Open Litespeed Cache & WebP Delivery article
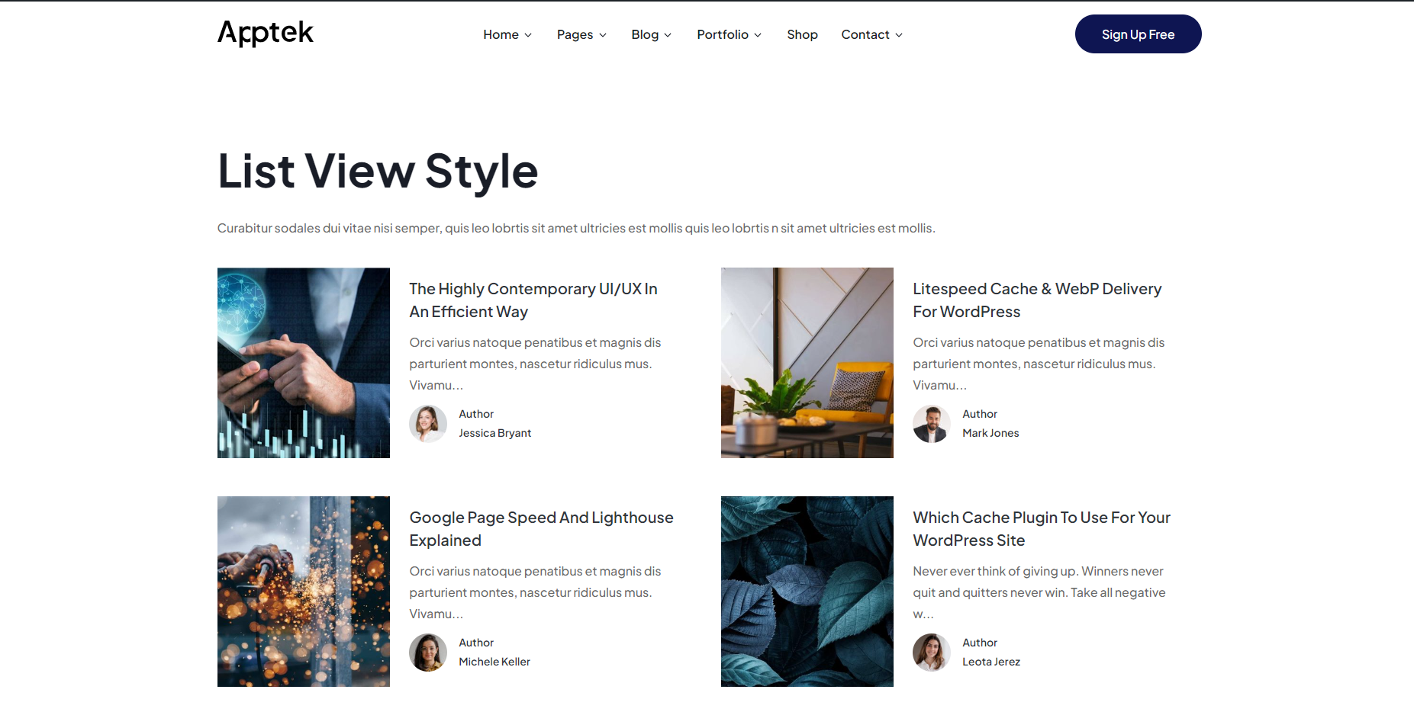Viewport: 1414px width, 712px height. click(1036, 300)
